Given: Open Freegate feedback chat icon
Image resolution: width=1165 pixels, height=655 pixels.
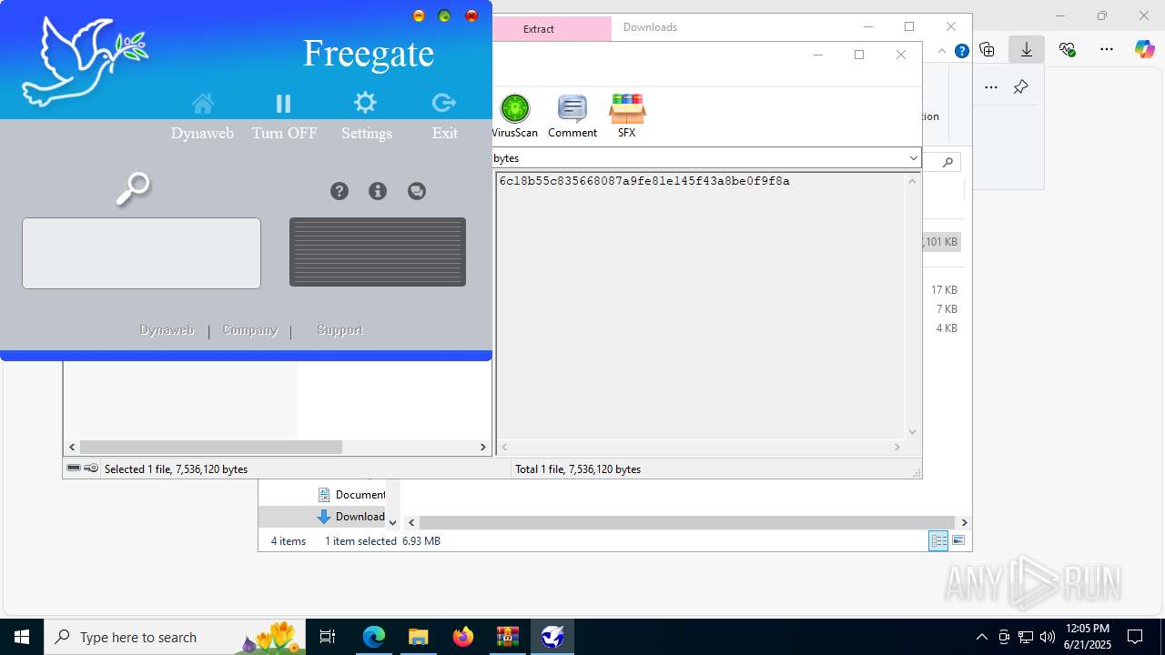Looking at the screenshot, I should (x=417, y=191).
